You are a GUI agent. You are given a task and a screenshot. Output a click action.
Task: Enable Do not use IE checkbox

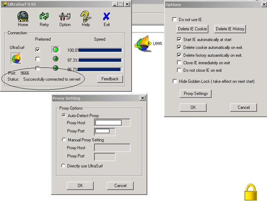pyautogui.click(x=174, y=19)
